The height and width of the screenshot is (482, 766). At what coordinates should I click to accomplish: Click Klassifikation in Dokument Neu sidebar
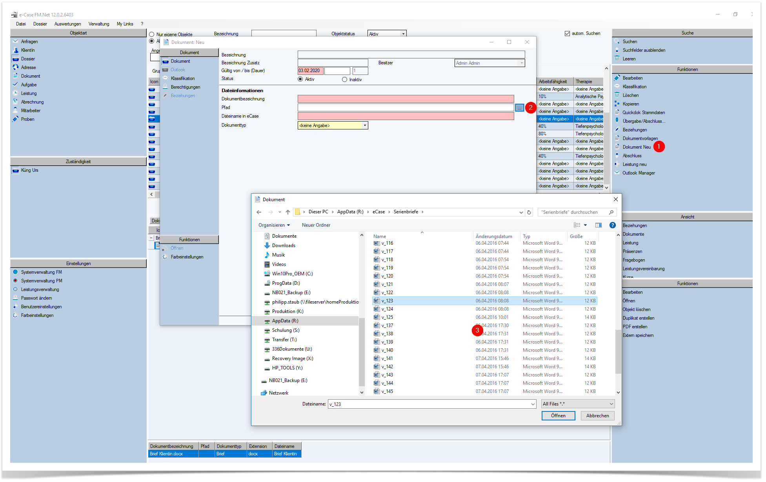point(183,78)
